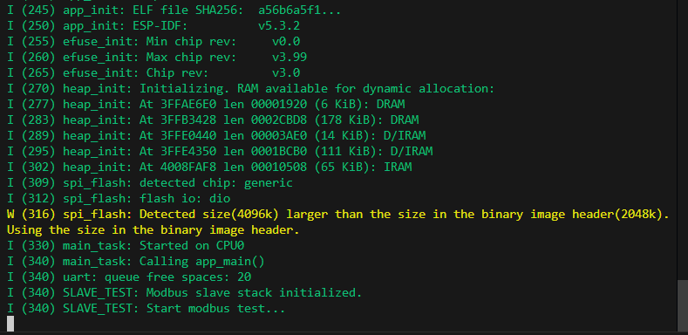Click the 'Start modbus test...' log line
This screenshot has height=335, width=688.
click(x=146, y=308)
